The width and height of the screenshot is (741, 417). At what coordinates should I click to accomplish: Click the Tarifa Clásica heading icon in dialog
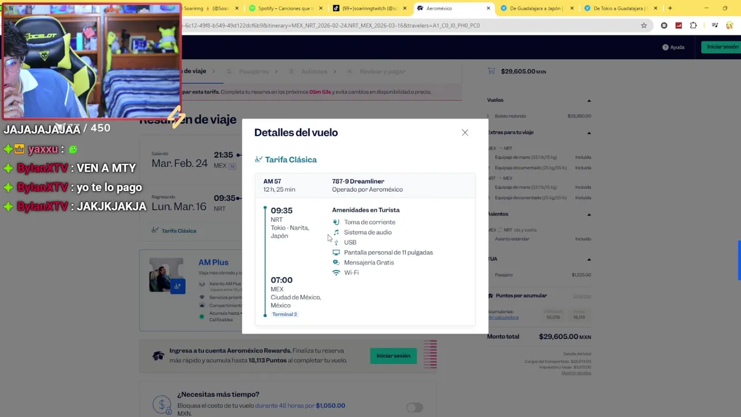coord(258,159)
